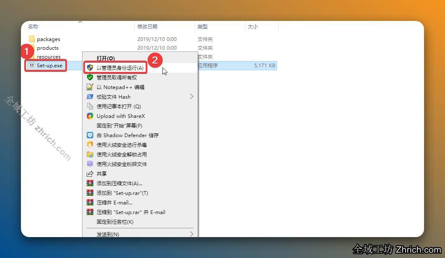Select the packages folder name

click(49, 39)
